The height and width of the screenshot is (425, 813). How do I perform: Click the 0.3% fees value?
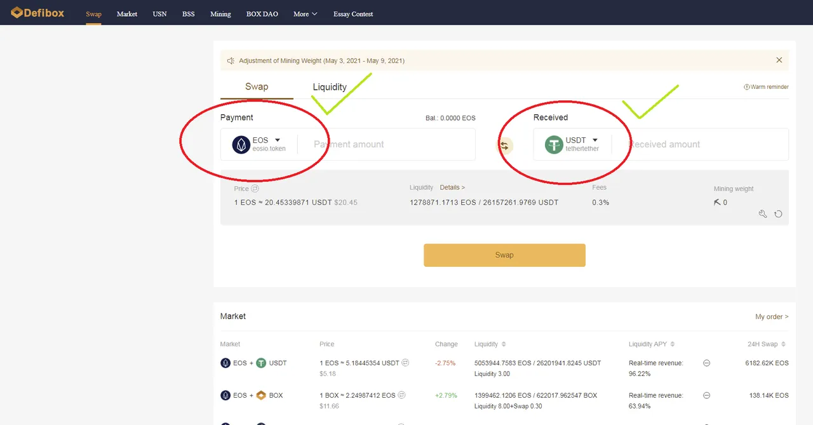point(600,203)
